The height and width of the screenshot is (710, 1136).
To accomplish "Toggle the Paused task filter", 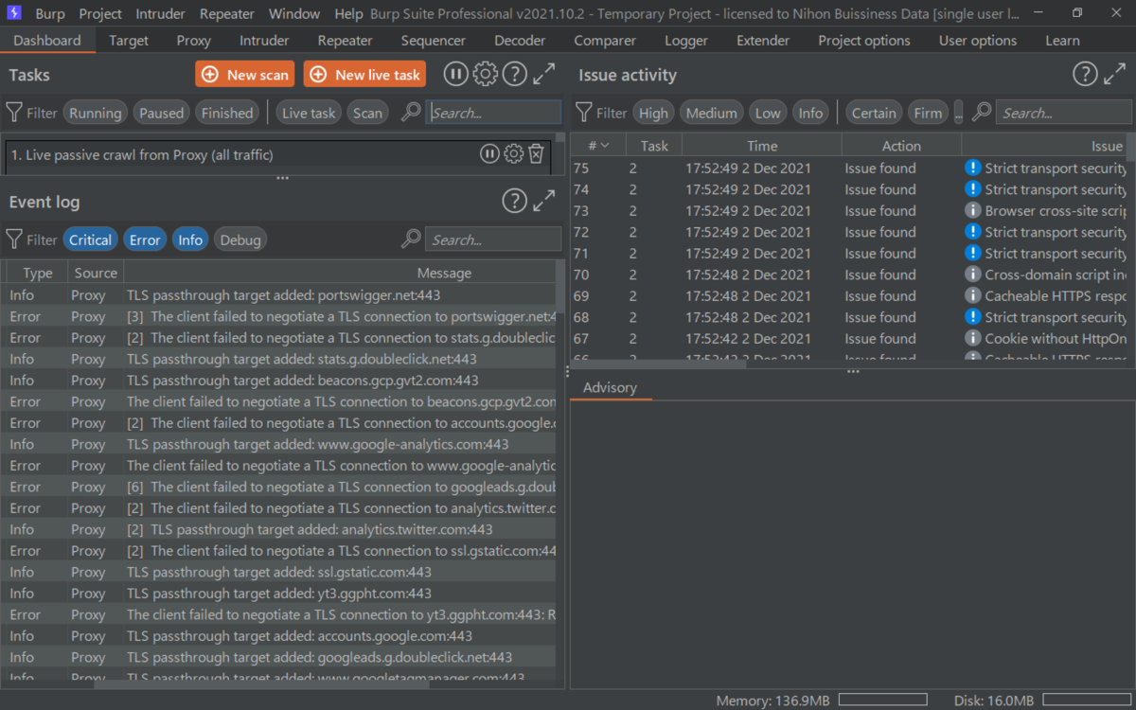I will [x=161, y=113].
